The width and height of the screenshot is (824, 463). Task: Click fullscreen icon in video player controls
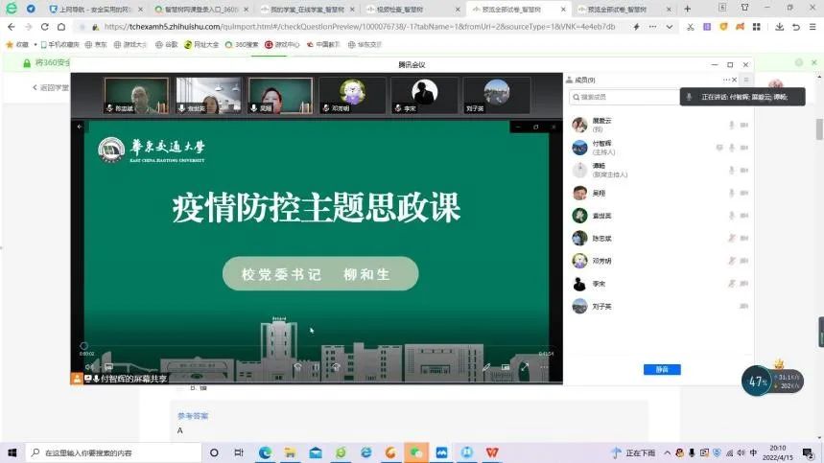click(x=524, y=366)
